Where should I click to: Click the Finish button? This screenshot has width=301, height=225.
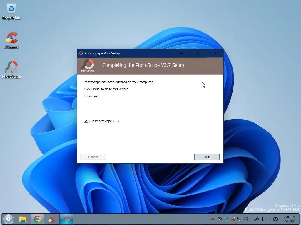pyautogui.click(x=207, y=157)
